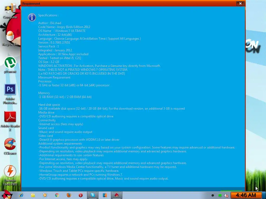
Task: Click 'Applications : 30 New Appz included'
Action: pyautogui.click(x=63, y=54)
